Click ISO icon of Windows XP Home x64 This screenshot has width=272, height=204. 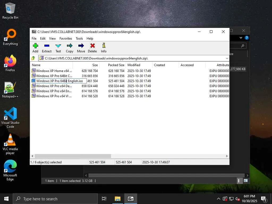33,71
